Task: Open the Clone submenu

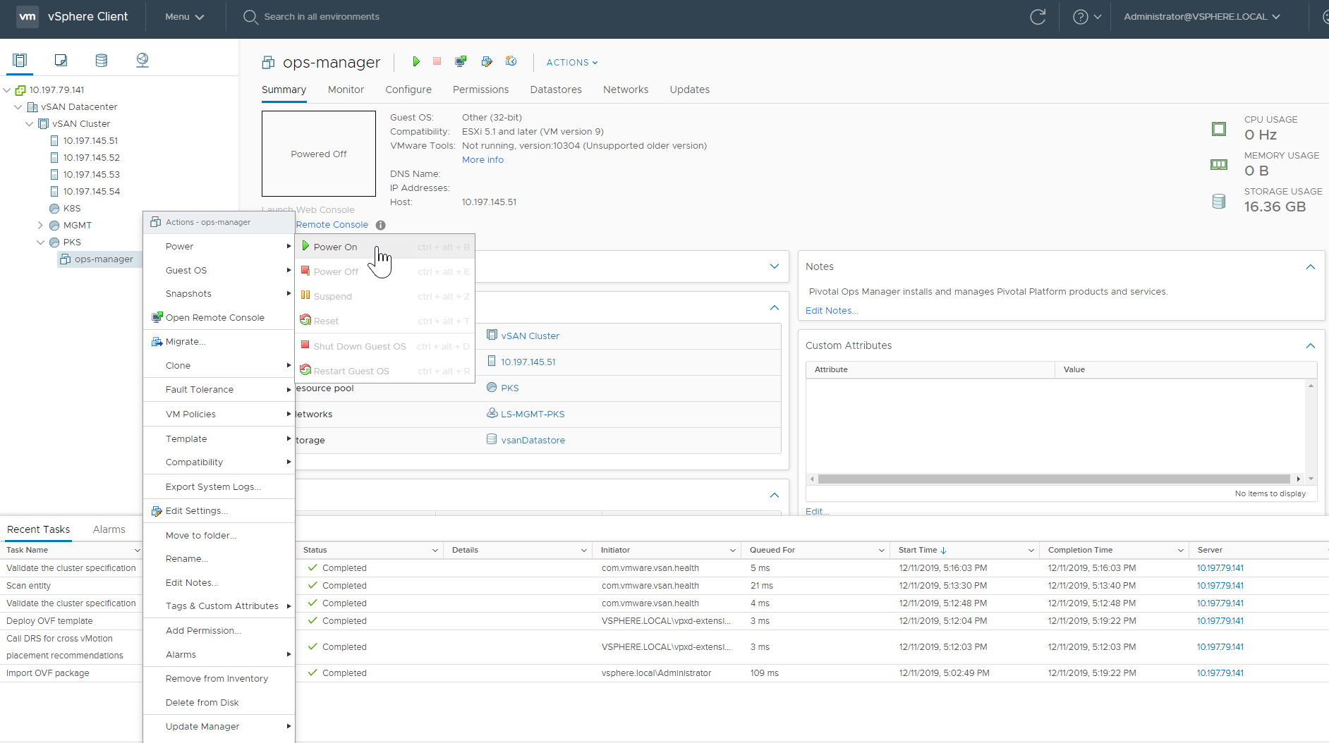Action: [219, 366]
